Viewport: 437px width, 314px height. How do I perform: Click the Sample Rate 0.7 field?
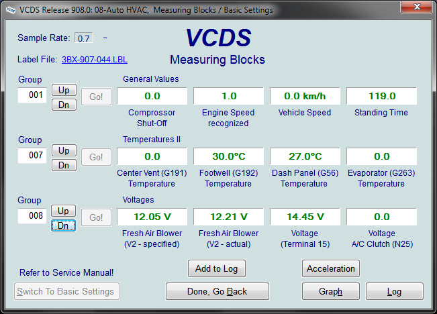(x=84, y=38)
